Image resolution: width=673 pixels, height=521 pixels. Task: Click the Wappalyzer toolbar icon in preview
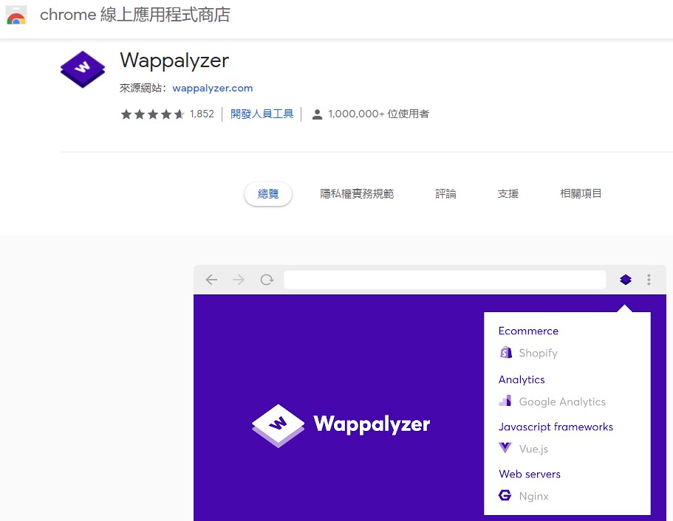coord(626,280)
